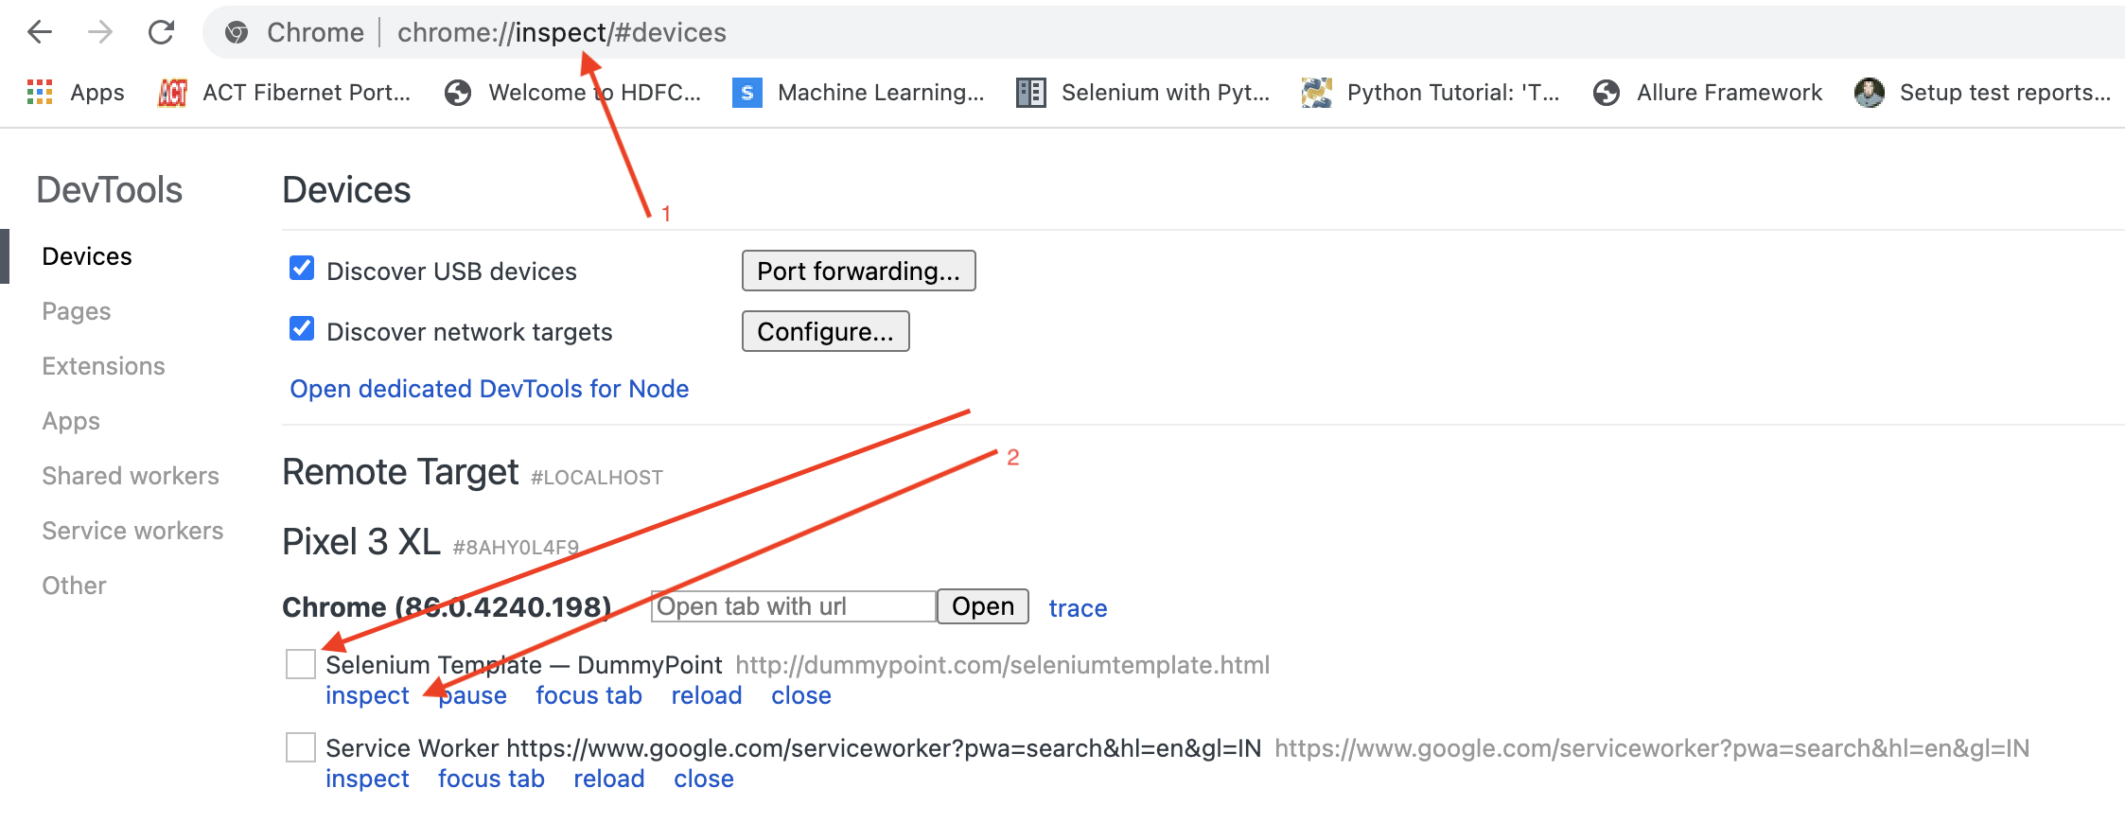Open the Extensions sidebar section

103,366
